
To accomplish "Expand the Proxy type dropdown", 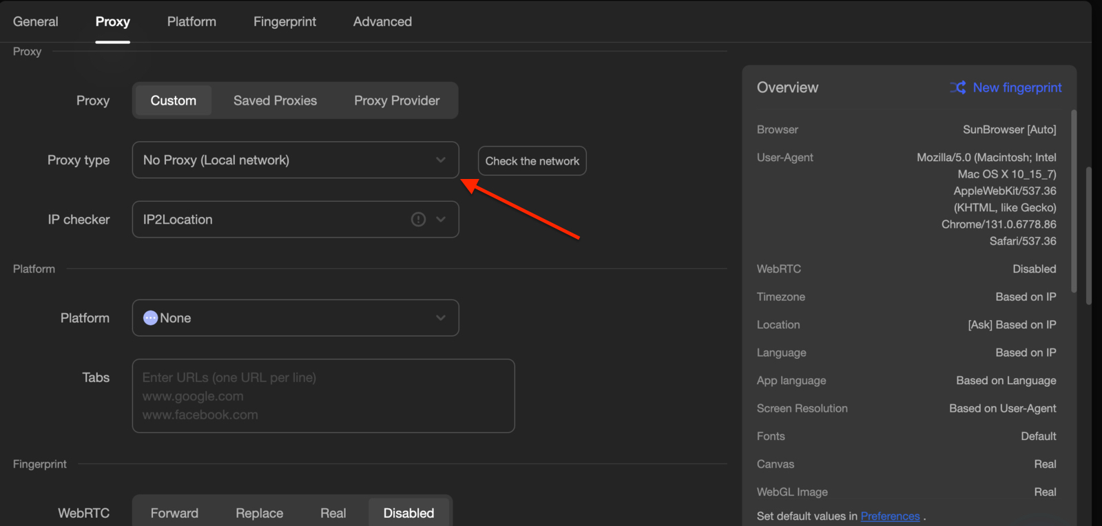I will click(x=295, y=160).
